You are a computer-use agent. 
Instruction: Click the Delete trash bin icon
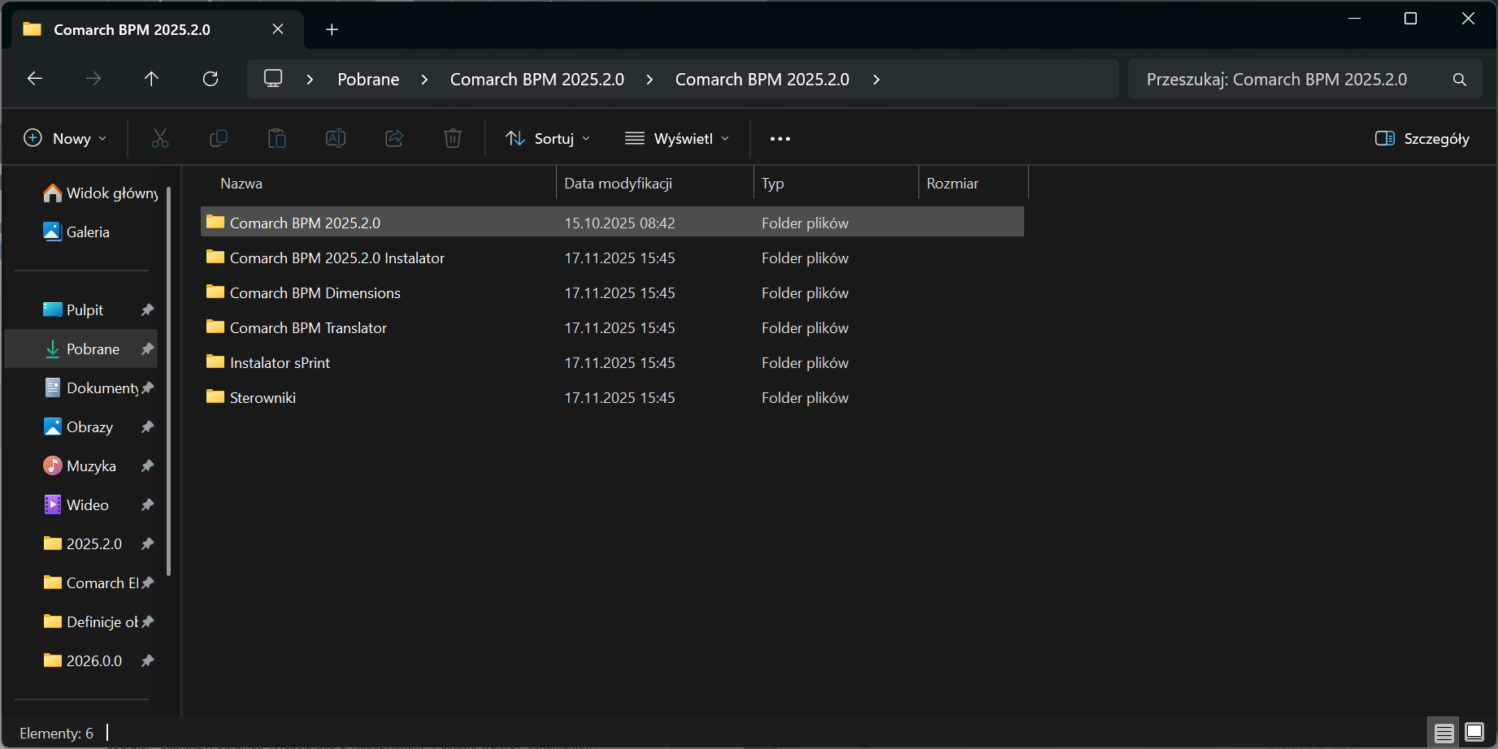click(x=453, y=139)
